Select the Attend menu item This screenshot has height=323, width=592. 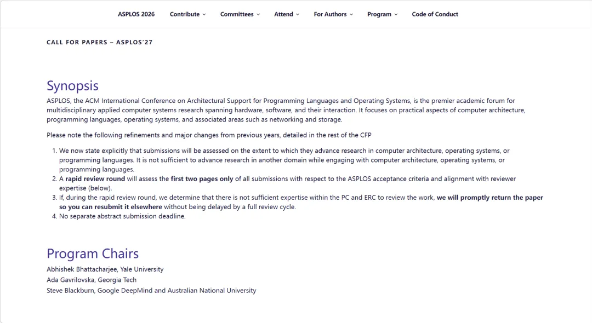tap(283, 14)
